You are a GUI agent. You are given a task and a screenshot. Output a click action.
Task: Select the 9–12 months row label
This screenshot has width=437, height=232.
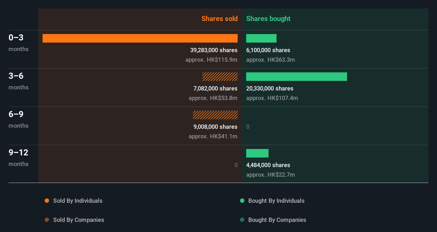[18, 158]
